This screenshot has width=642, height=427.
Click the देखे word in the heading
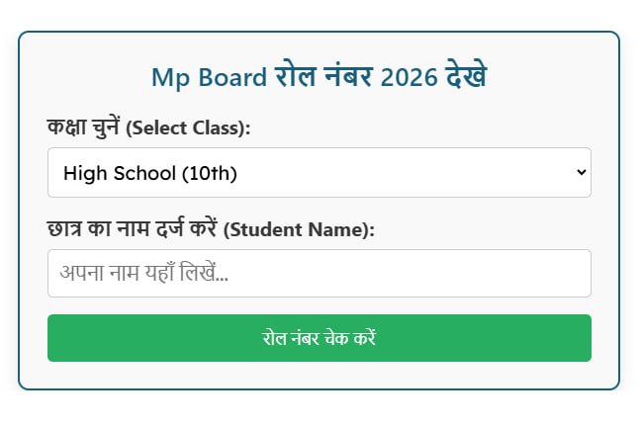[x=465, y=76]
